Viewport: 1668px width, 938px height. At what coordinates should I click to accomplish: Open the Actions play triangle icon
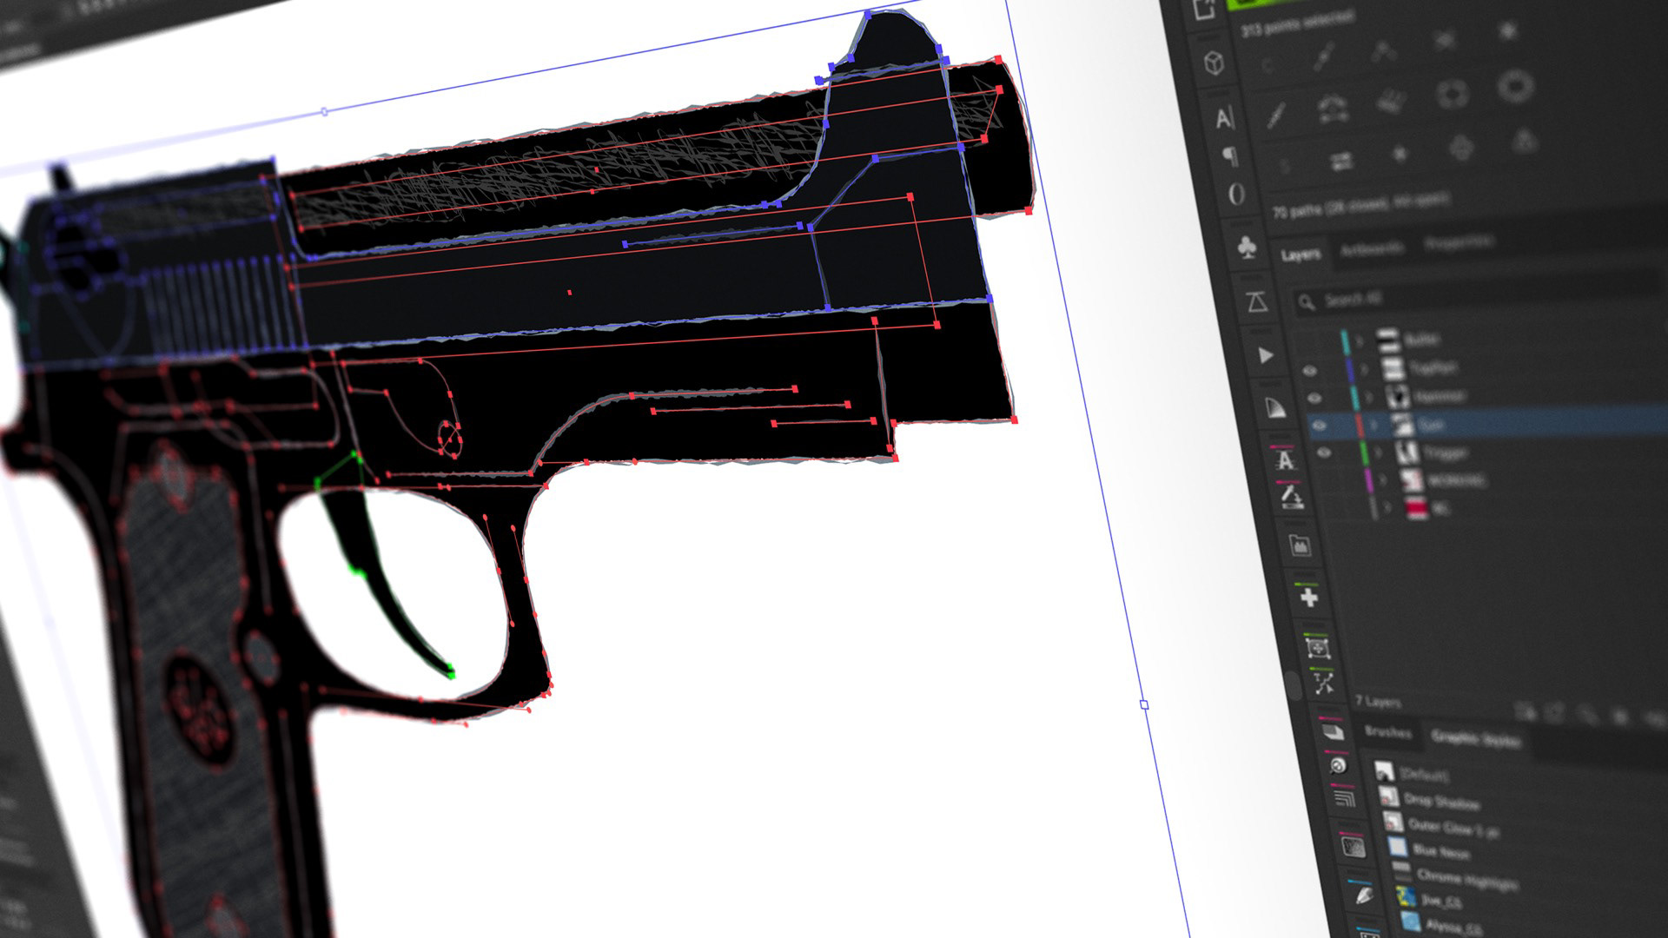[x=1265, y=355]
